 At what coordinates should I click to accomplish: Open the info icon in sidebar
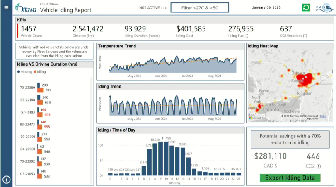tap(6, 179)
